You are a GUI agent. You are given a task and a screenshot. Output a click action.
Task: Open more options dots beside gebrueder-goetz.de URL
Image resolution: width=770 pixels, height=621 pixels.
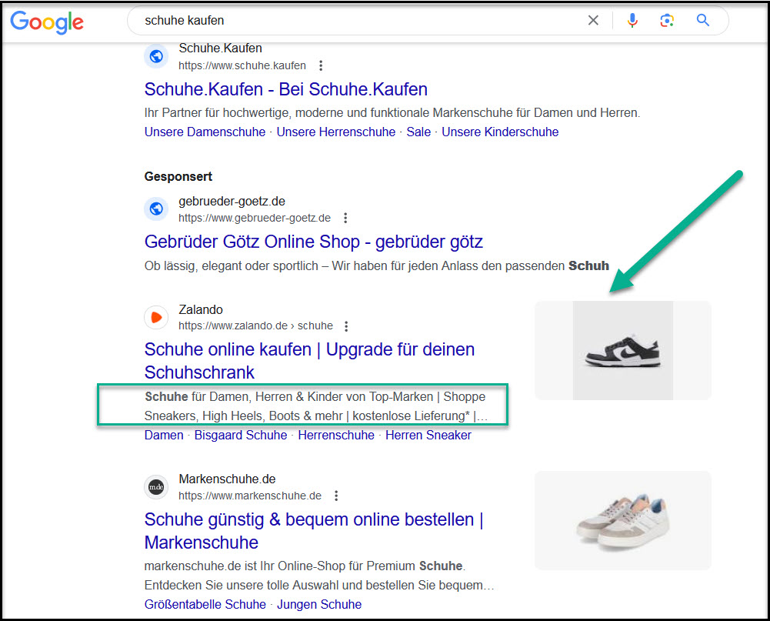pos(345,218)
